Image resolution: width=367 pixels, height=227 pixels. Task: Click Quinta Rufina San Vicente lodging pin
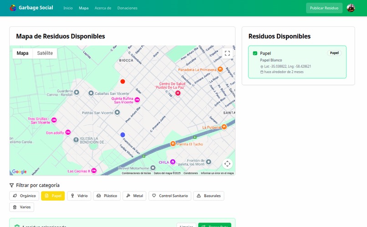(x=137, y=100)
